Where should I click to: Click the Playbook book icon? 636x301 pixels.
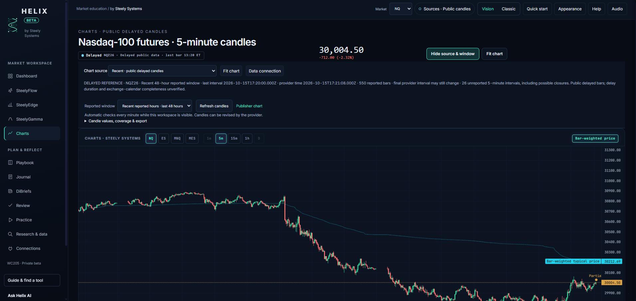(x=10, y=162)
